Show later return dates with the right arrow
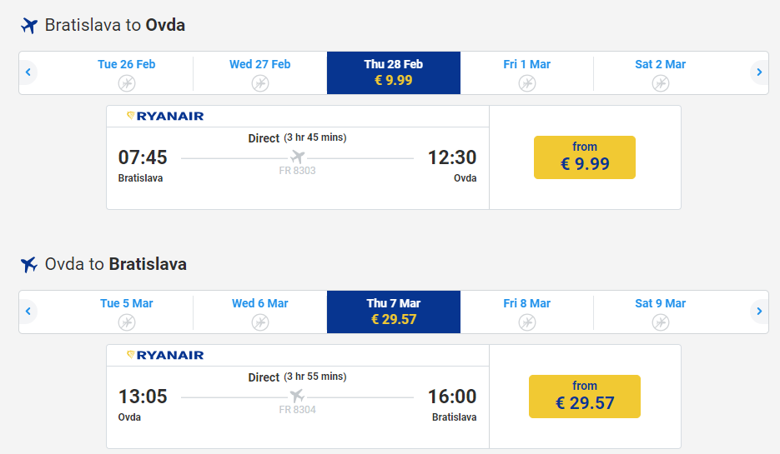Viewport: 780px width, 454px height. tap(759, 312)
